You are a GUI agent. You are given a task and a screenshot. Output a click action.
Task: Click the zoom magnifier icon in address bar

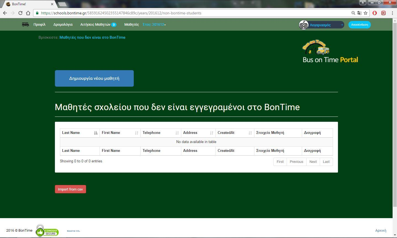pos(353,13)
